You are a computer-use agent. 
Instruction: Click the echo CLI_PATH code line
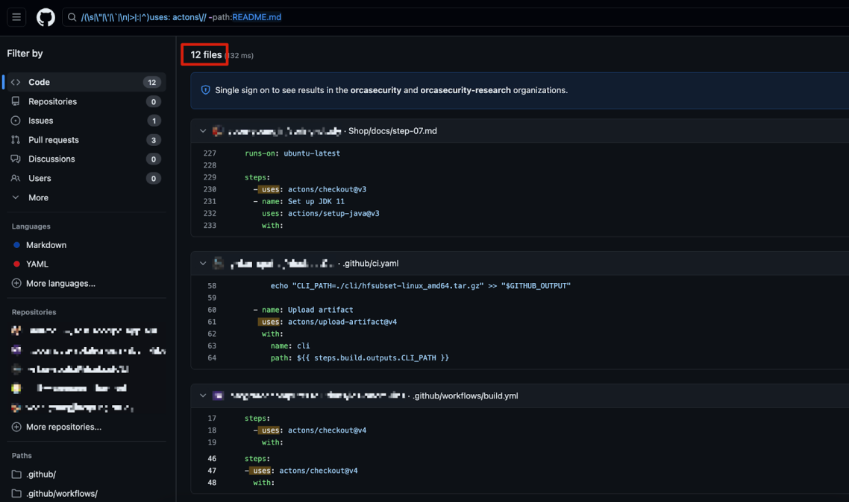tap(421, 286)
